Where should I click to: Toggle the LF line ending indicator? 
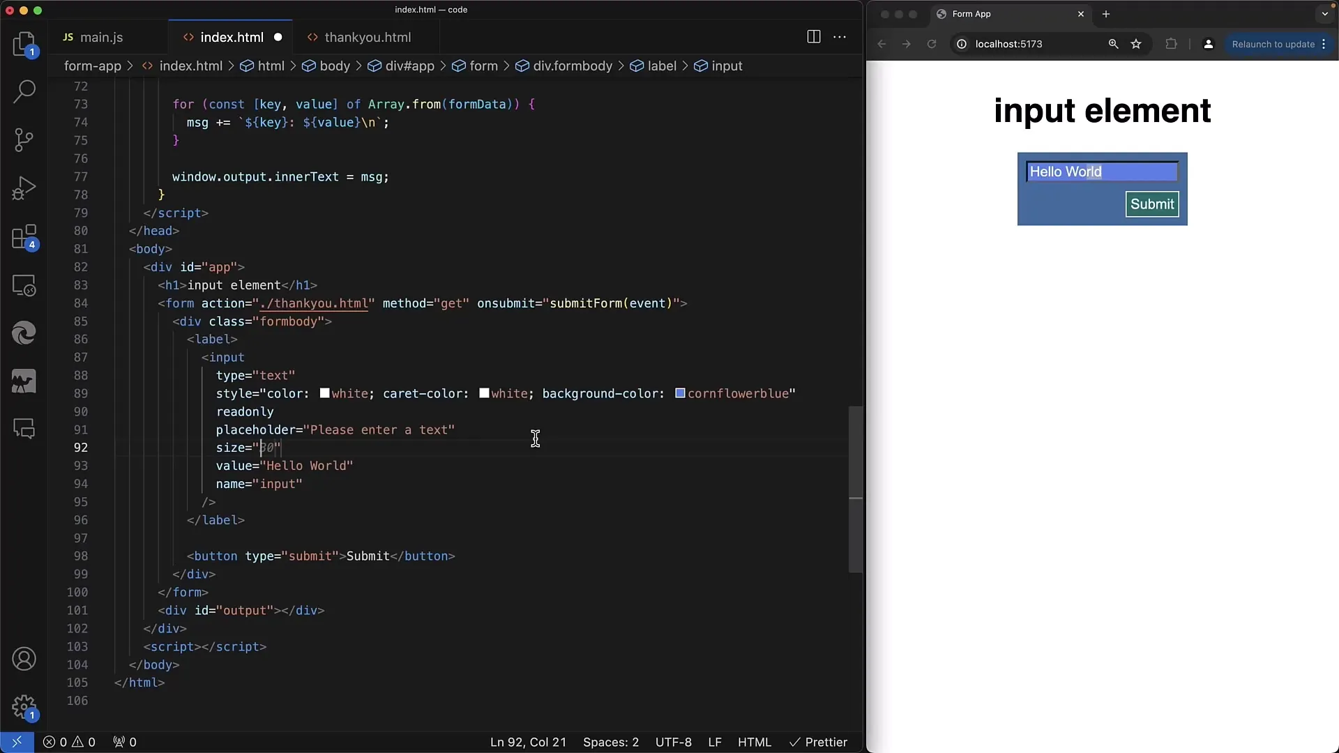click(716, 742)
